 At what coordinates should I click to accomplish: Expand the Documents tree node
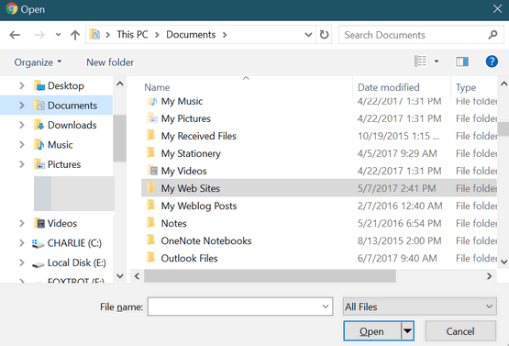click(x=22, y=106)
